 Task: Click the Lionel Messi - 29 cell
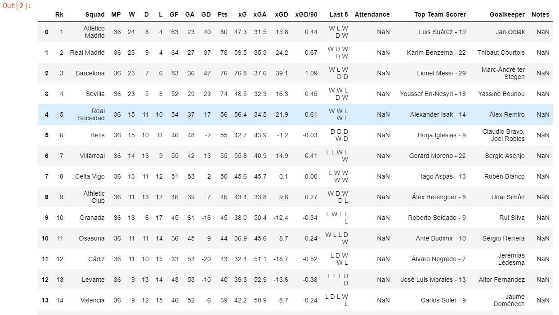pos(443,73)
